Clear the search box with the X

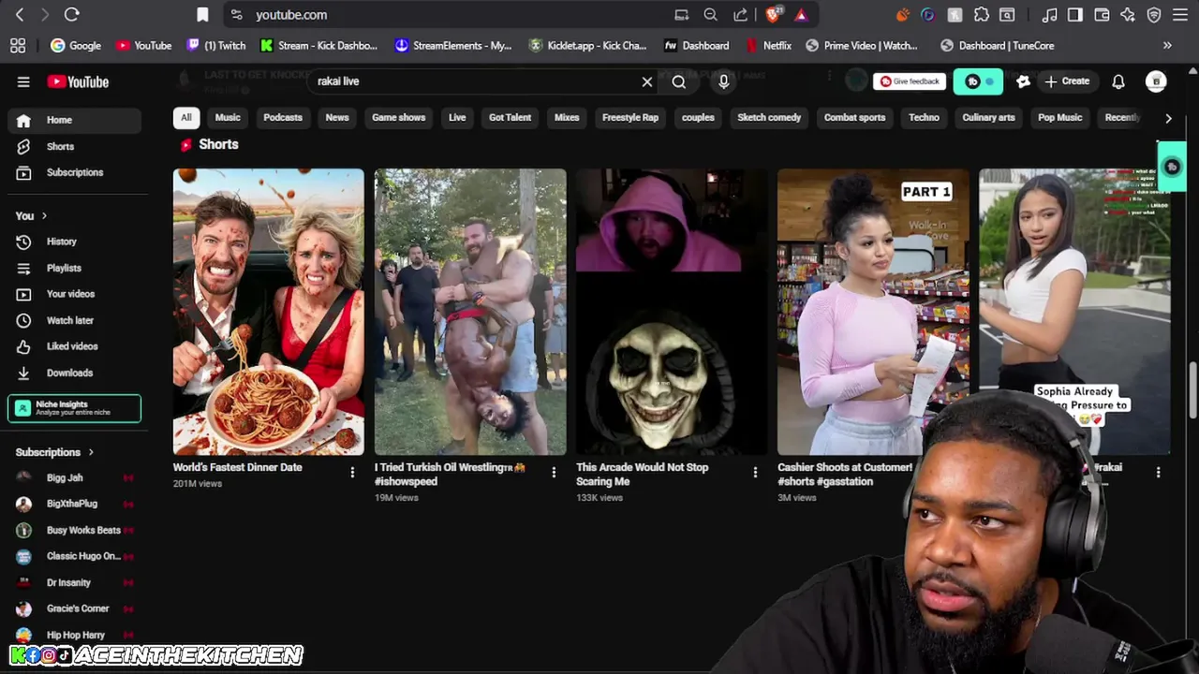646,81
